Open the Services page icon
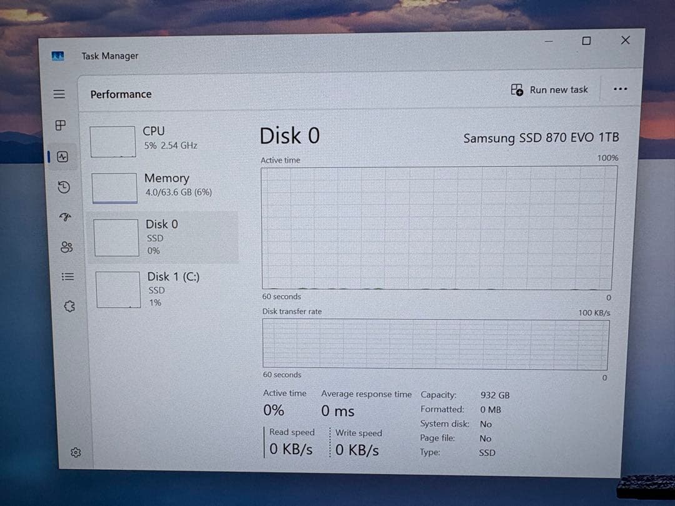The height and width of the screenshot is (506, 675). pyautogui.click(x=69, y=306)
